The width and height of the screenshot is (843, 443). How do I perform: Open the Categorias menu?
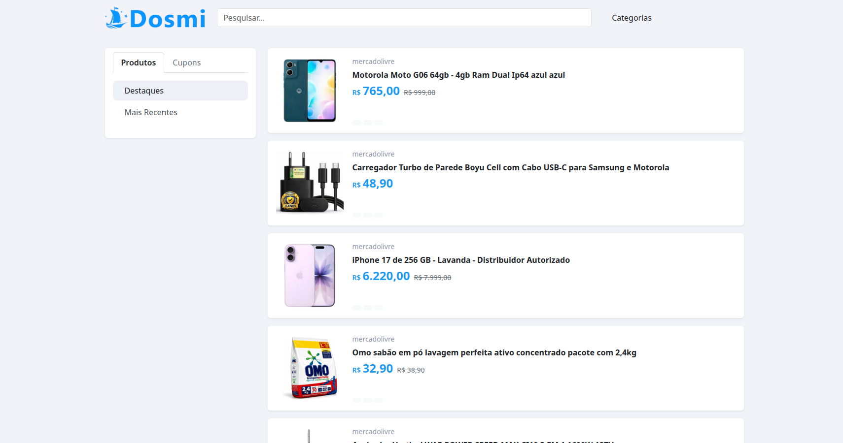tap(632, 18)
